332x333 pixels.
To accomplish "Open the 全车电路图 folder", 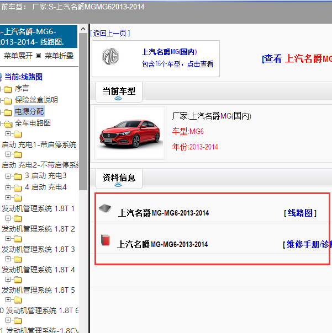I will 33,123.
